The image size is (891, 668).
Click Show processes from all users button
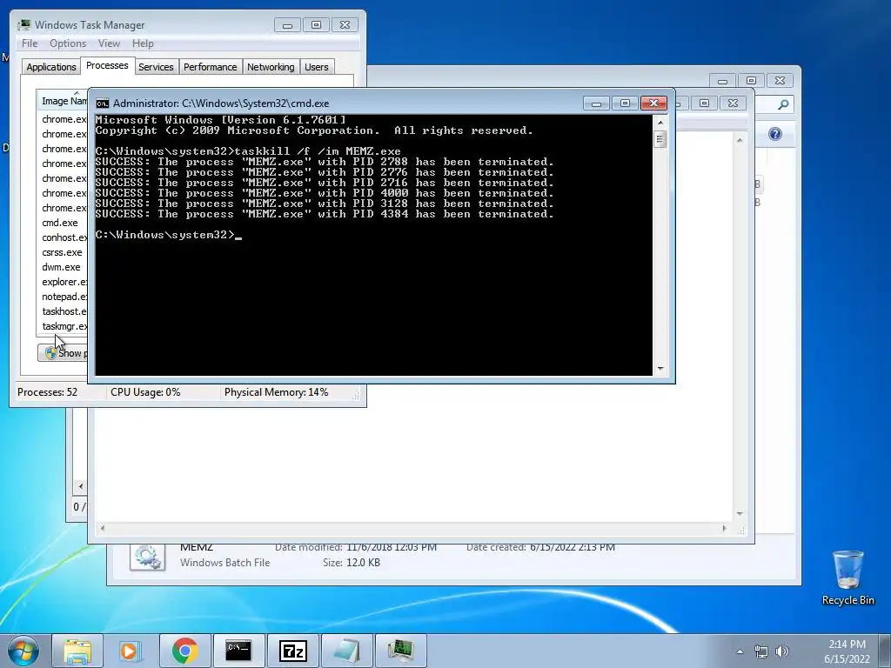63,353
